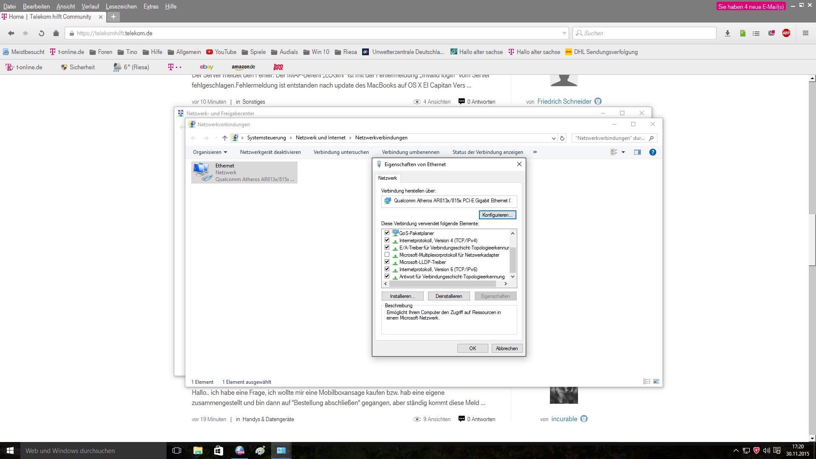Click the Konfigurieren button for Ethernet
816x459 pixels.
[x=496, y=215]
